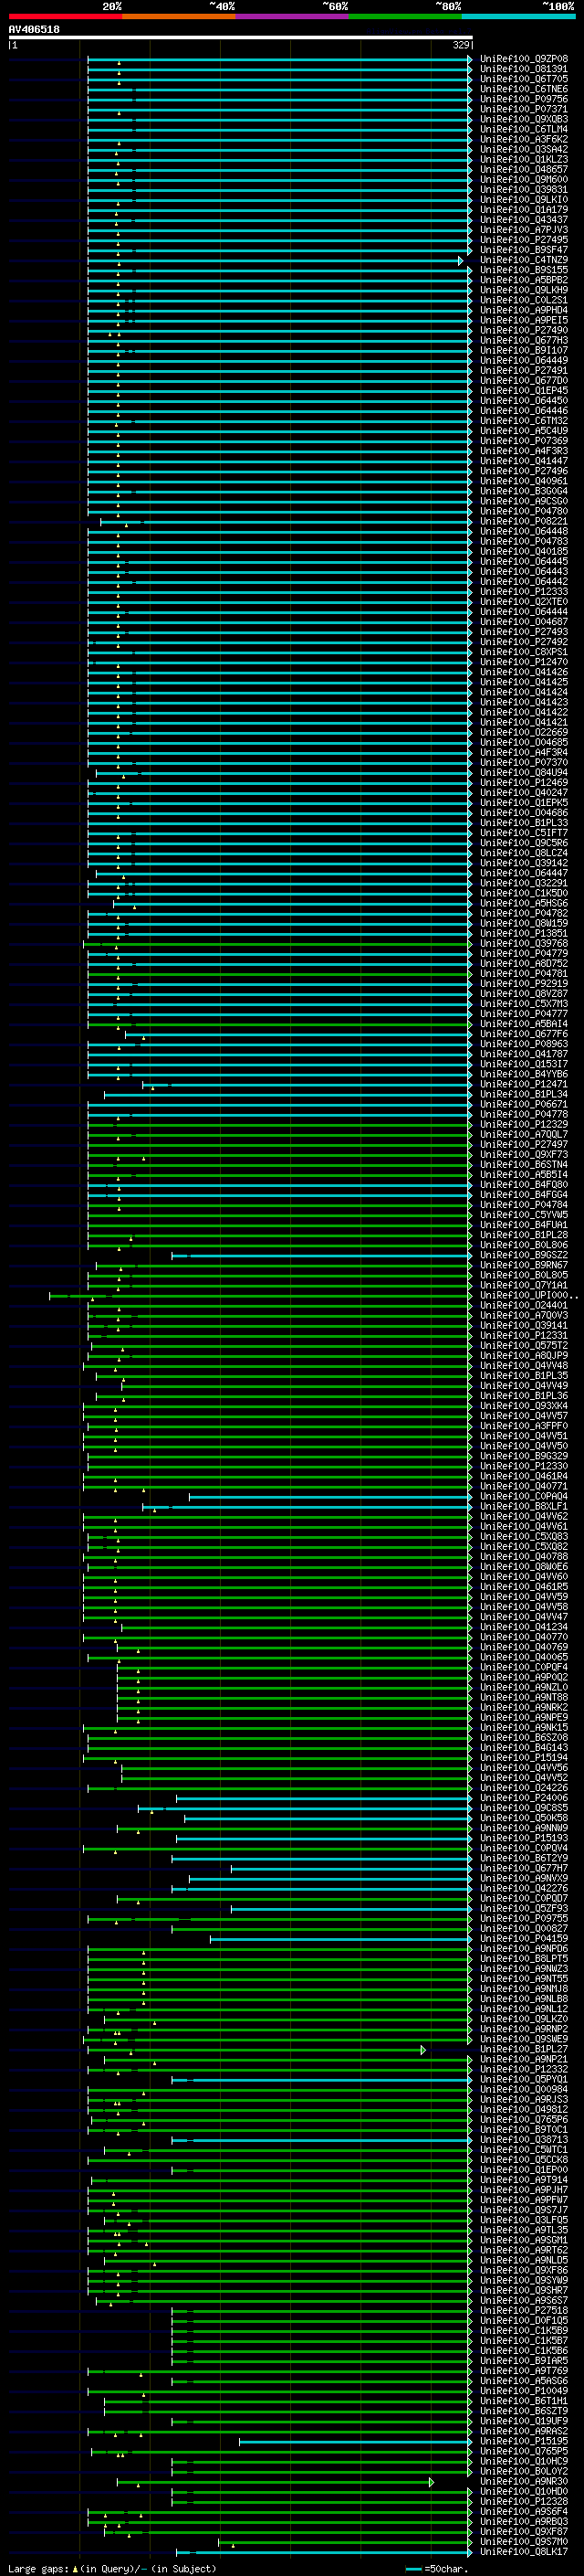
Task: Open hit UniRef100_C6TNE6
Action: tap(524, 89)
